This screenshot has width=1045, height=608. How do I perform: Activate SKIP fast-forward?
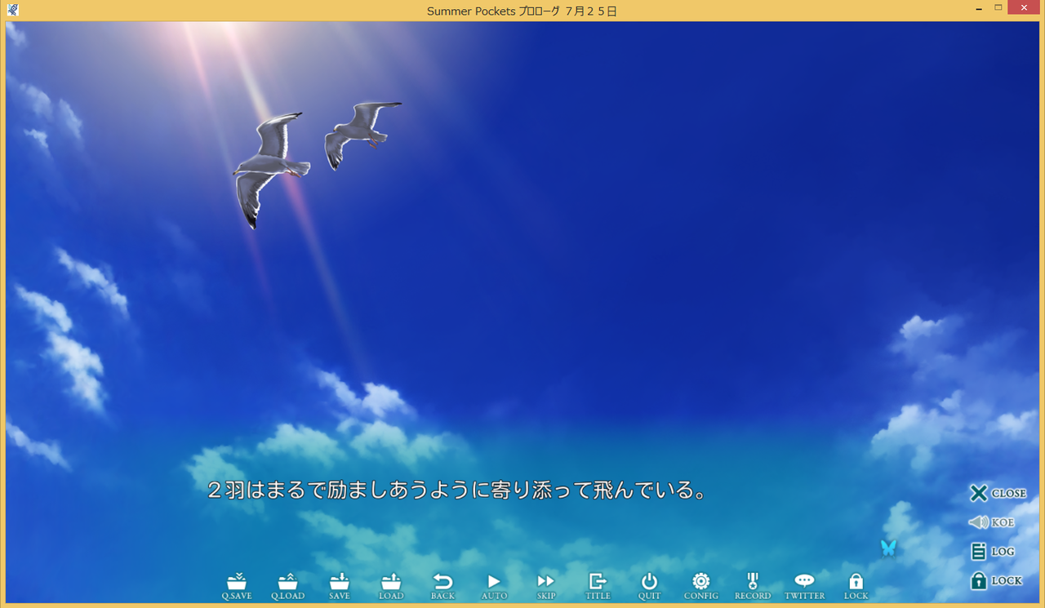tap(546, 586)
